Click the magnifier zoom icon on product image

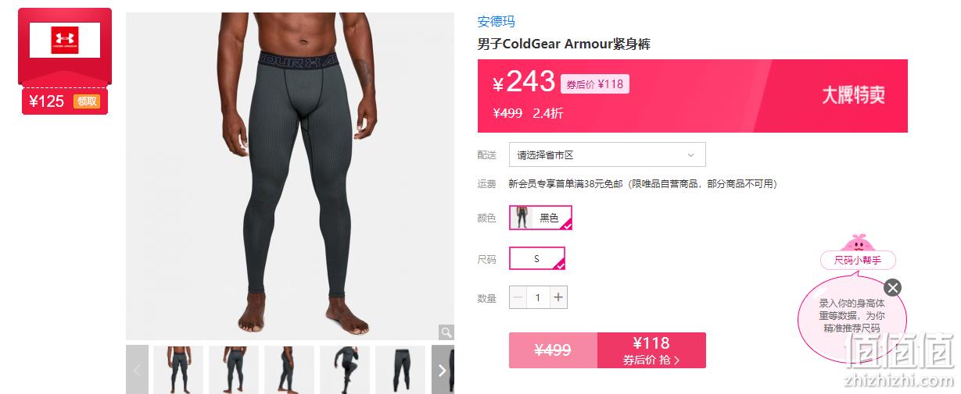click(446, 332)
